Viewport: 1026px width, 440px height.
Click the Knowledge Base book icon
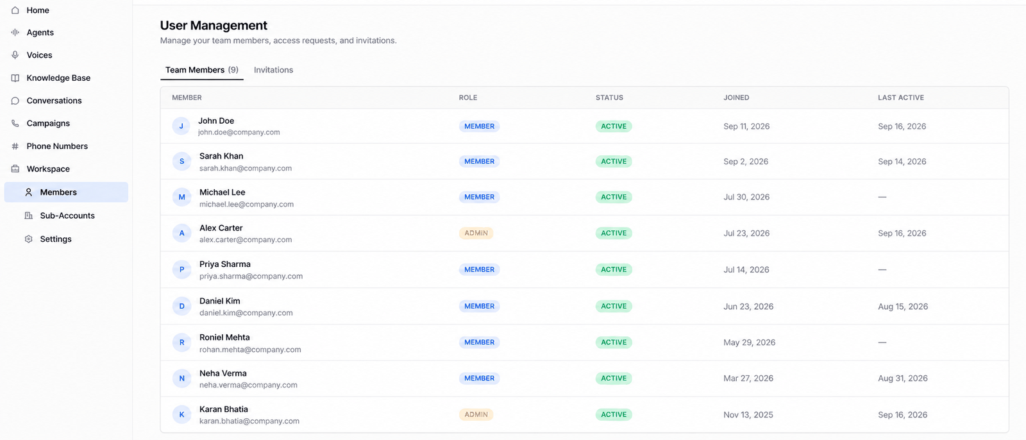[x=15, y=78]
